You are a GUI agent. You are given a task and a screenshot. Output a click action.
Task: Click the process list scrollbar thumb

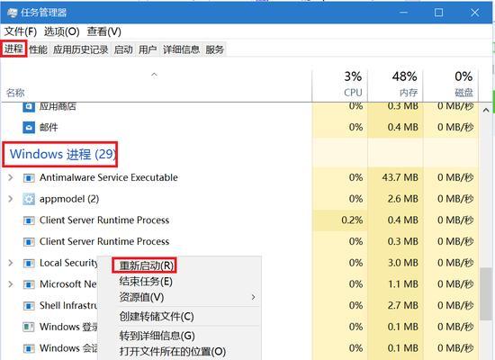485,293
